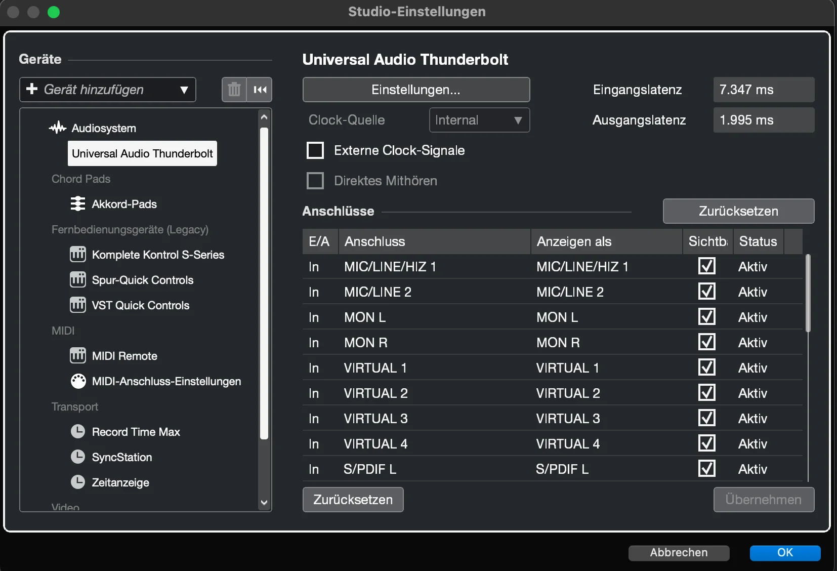The image size is (837, 571).
Task: Click device list scroll down arrow
Action: 264,502
